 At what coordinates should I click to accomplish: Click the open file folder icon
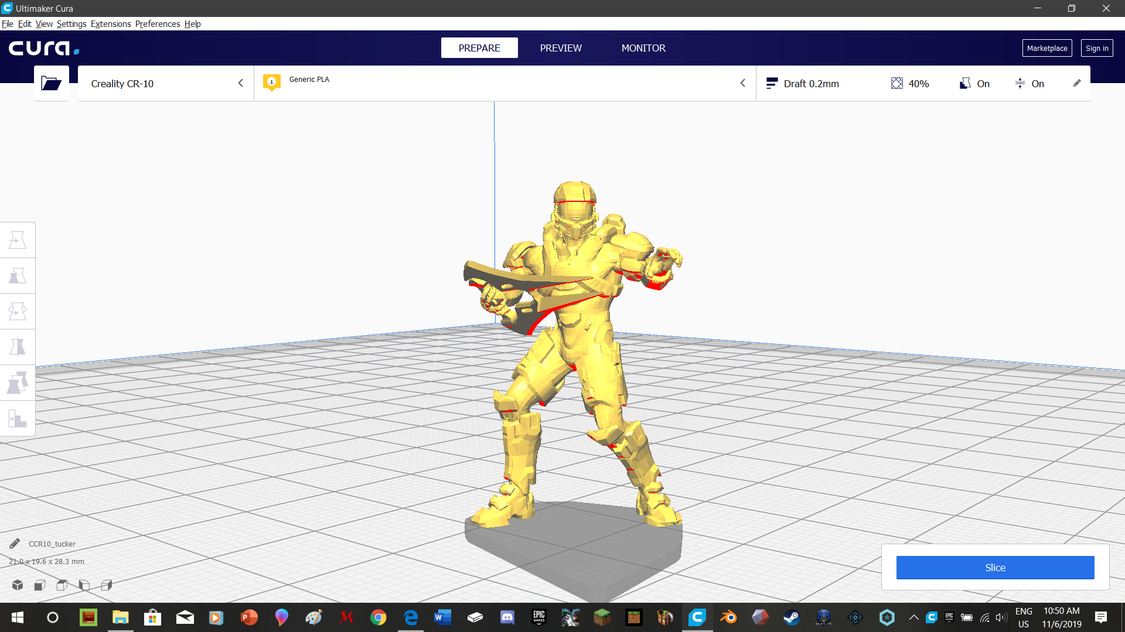point(51,83)
